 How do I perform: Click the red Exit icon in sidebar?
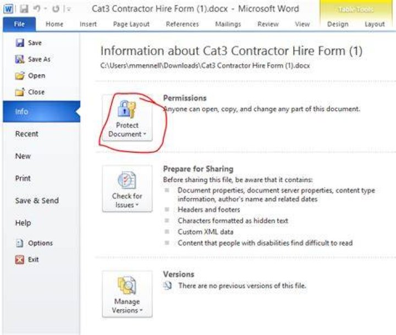[x=19, y=260]
